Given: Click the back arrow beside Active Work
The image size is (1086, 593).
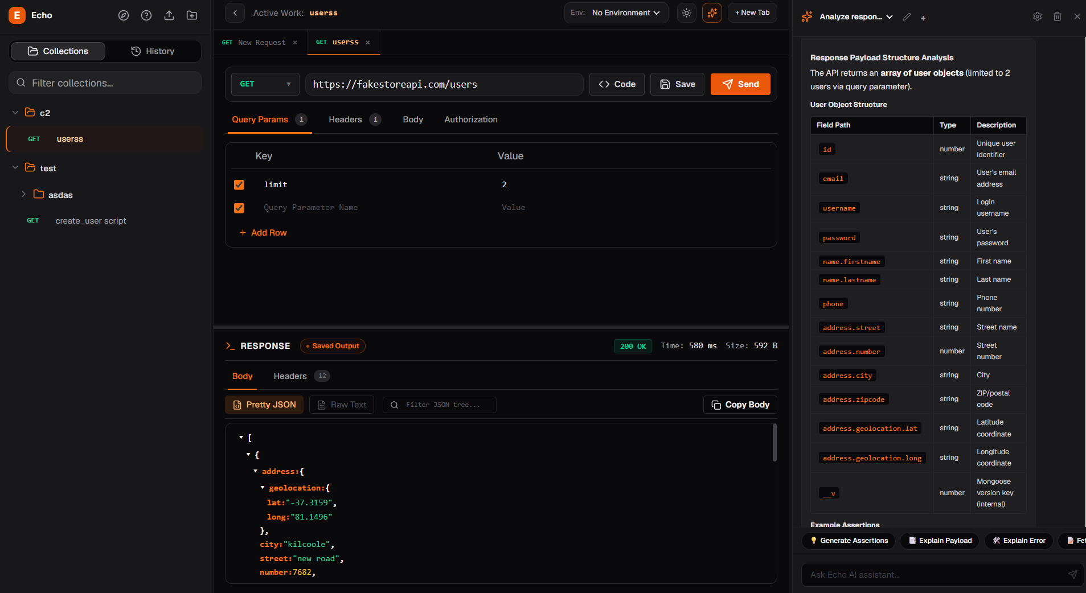Looking at the screenshot, I should point(235,13).
